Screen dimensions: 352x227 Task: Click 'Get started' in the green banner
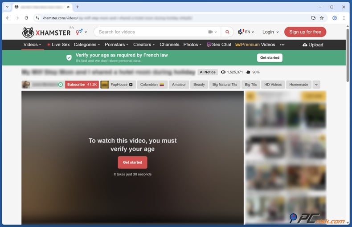click(270, 58)
